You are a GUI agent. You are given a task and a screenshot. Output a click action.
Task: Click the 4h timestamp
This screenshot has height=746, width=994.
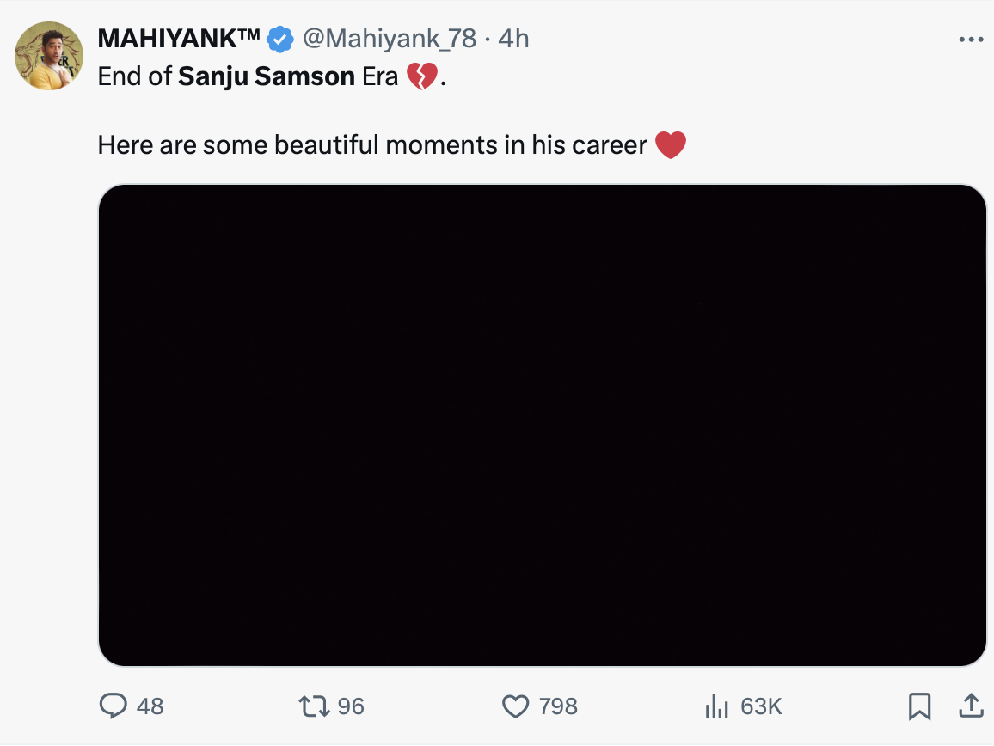tap(513, 39)
